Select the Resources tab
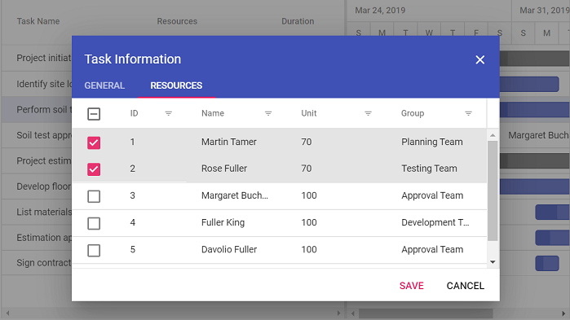Image resolution: width=570 pixels, height=320 pixels. [176, 85]
